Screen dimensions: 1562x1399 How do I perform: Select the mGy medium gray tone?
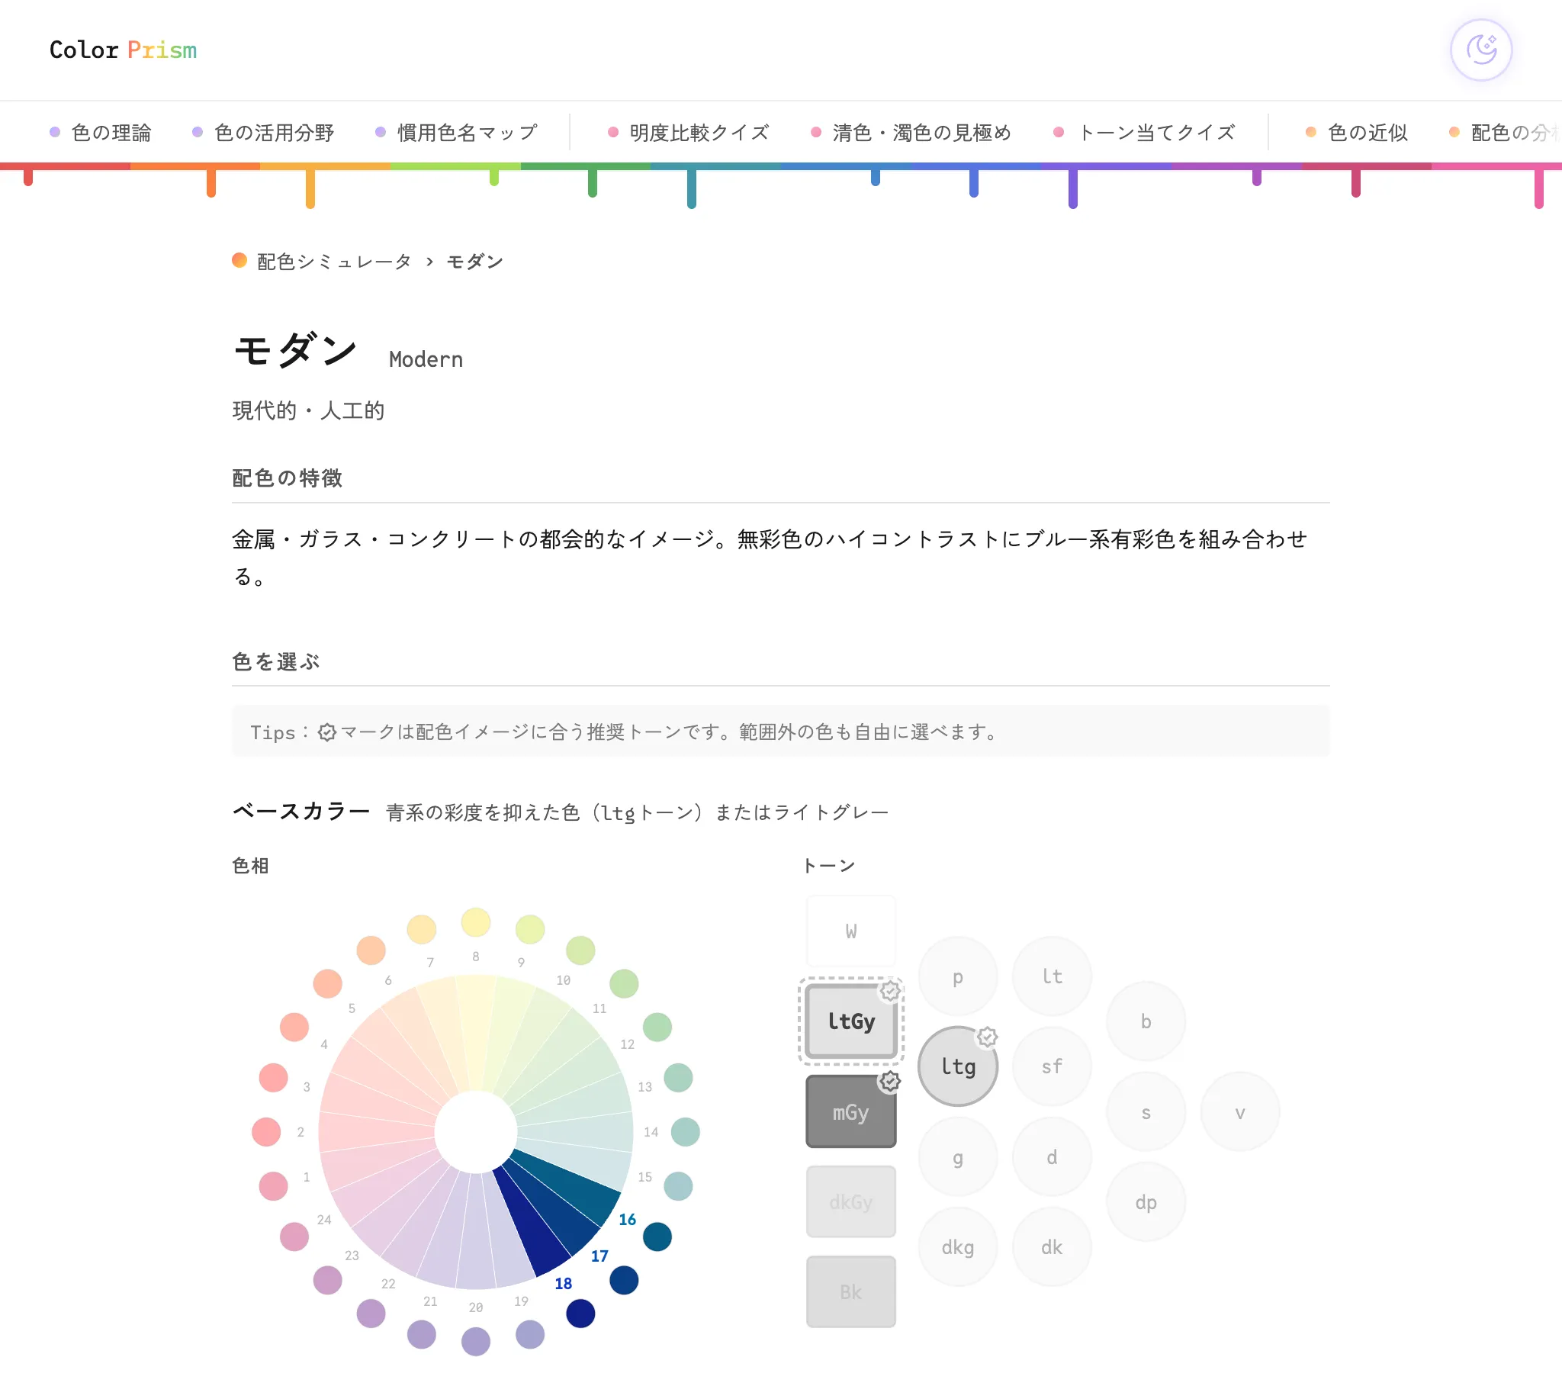(x=851, y=1111)
